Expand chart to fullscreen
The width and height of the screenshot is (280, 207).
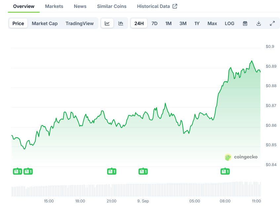coord(272,23)
